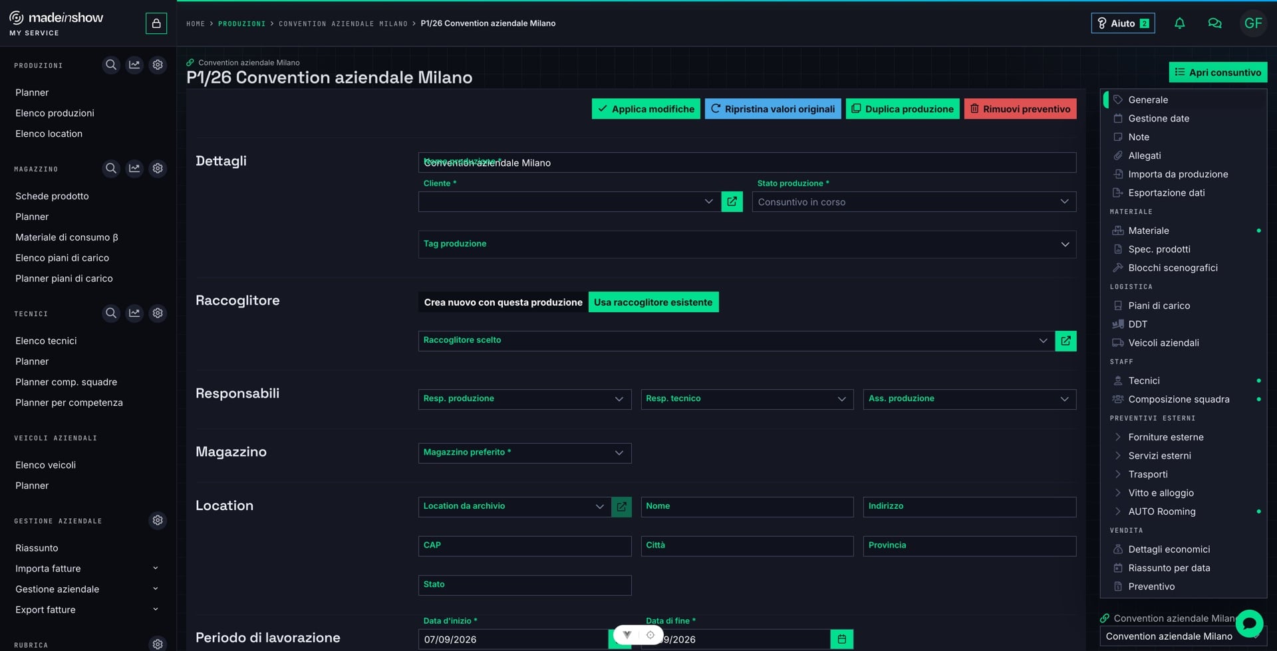The image size is (1277, 651).
Task: Open the live chat support bubble
Action: [x=1249, y=624]
